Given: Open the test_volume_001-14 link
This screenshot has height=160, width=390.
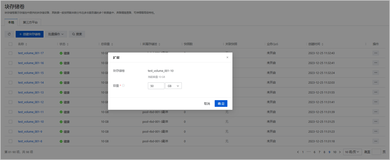Looking at the screenshot, I should tap(31, 82).
